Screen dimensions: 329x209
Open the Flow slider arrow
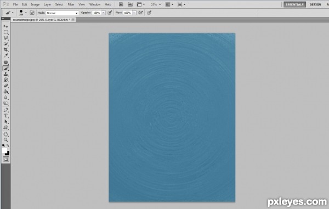134,13
